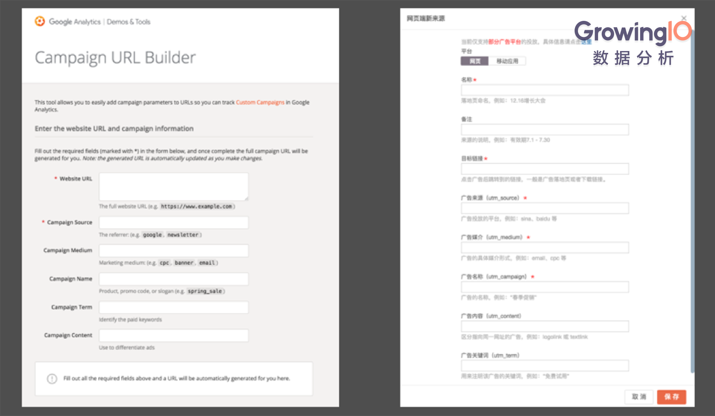Open the 这里 link in platform notice
715x416 pixels.
(587, 42)
